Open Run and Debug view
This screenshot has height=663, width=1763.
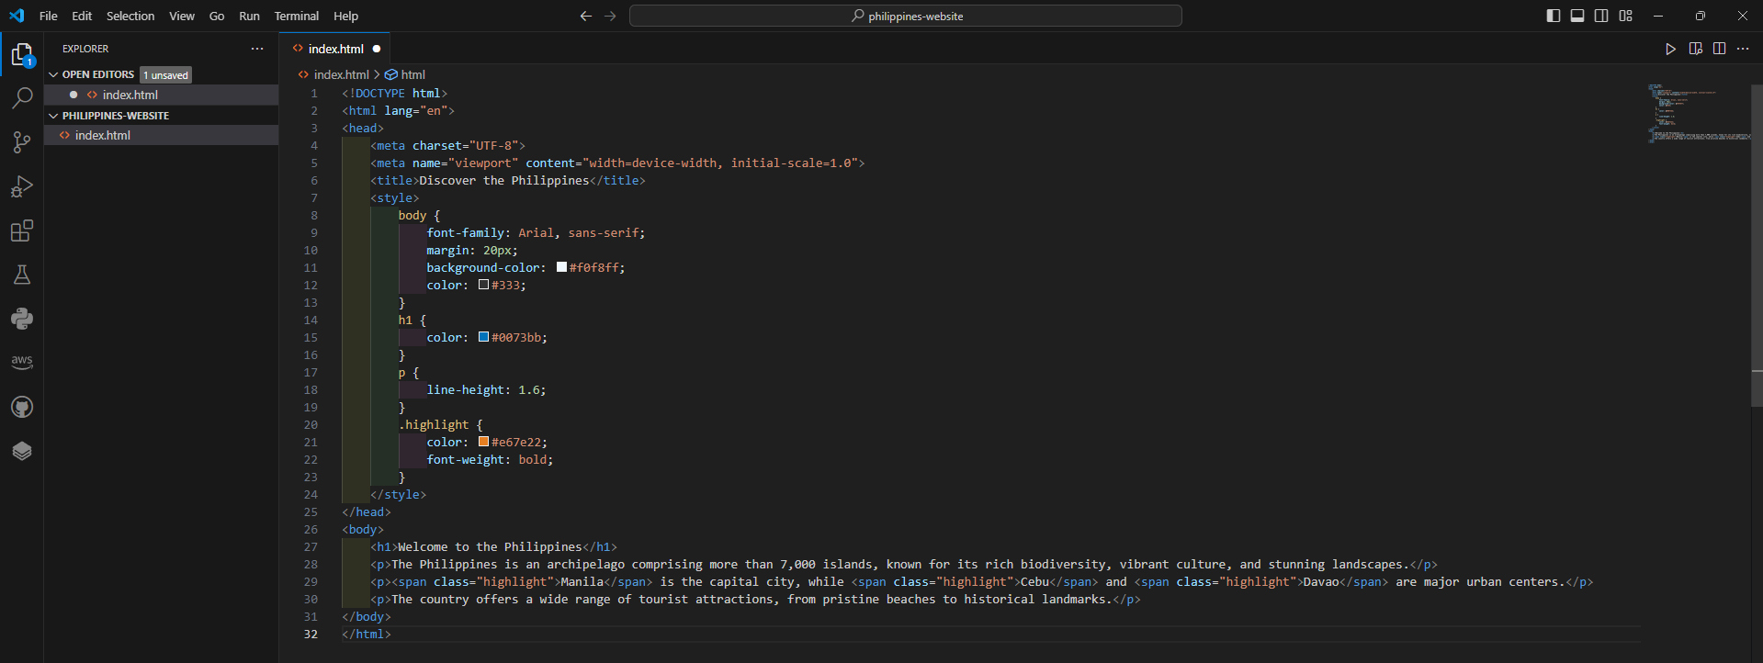coord(22,186)
